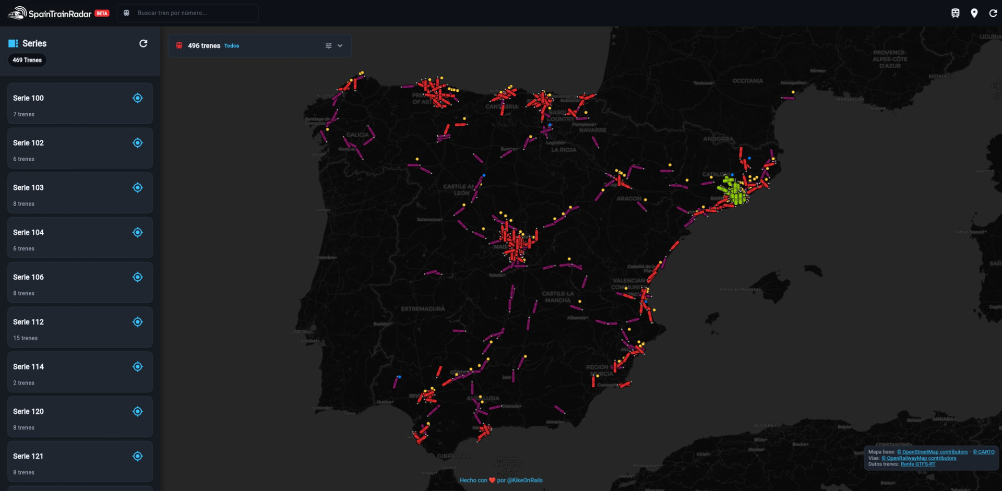Select the Todos filter label
The height and width of the screenshot is (491, 1002).
tap(232, 46)
